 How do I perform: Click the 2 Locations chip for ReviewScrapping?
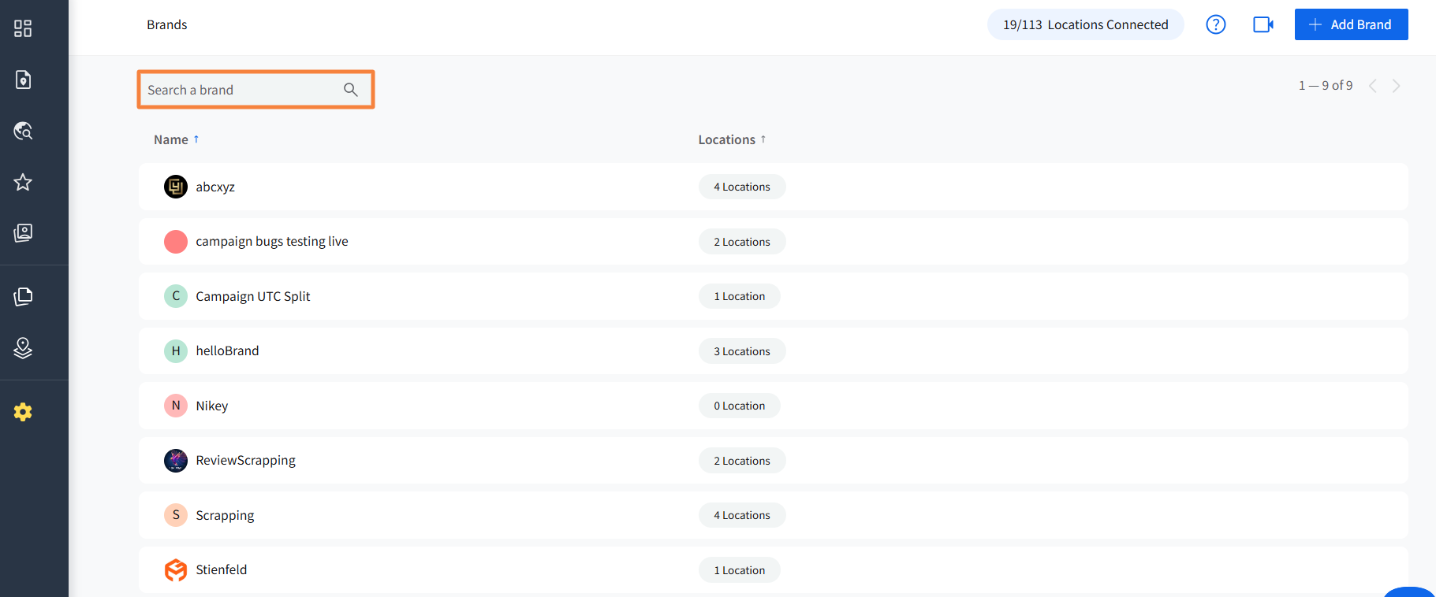coord(742,461)
